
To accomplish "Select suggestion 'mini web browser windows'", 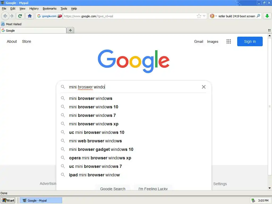I will pyautogui.click(x=134, y=141).
